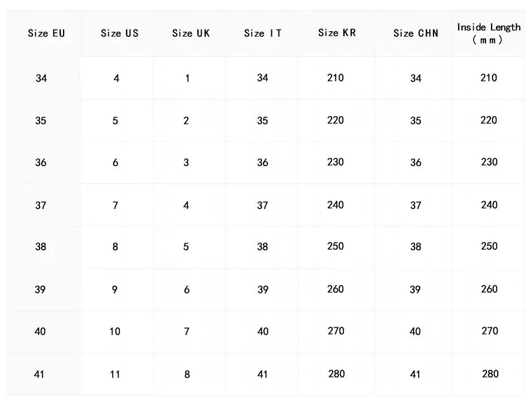
Task: Select EU size 34 in first column
Action: [41, 79]
